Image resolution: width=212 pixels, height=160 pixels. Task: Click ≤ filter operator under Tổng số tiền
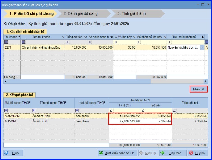66,42
